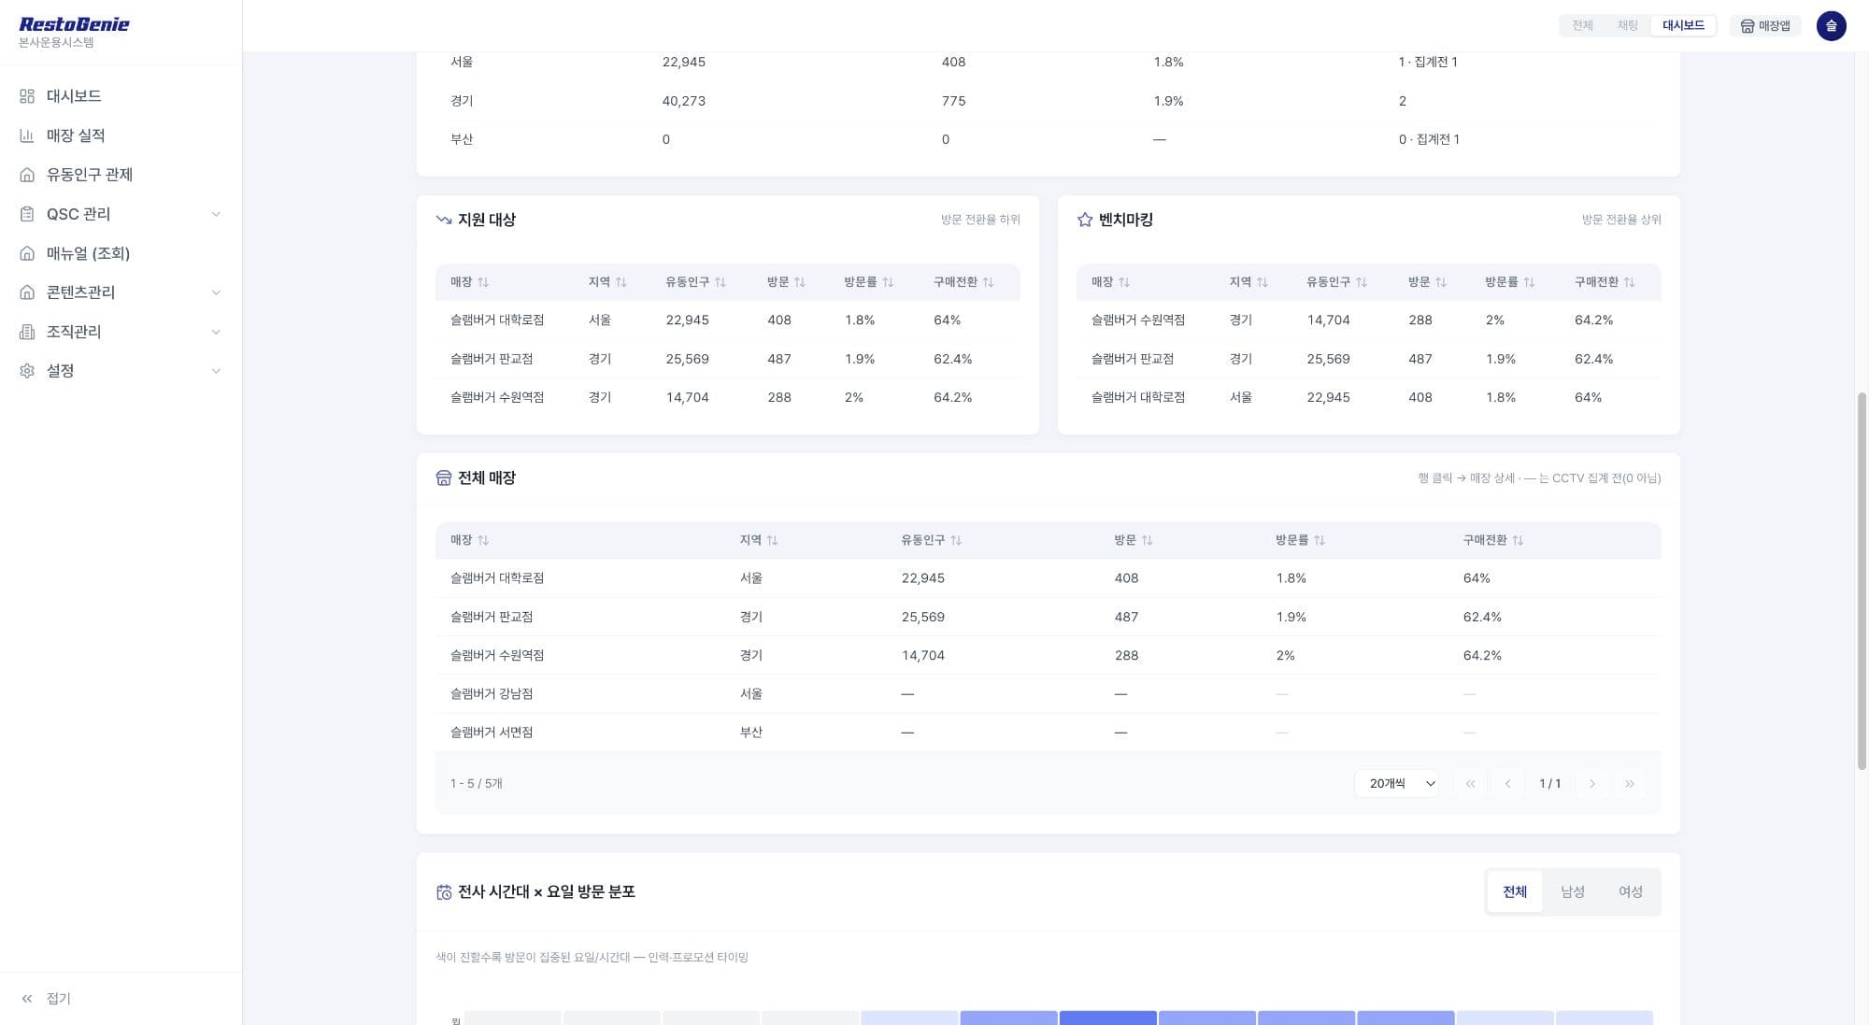Viewport: 1869px width, 1025px height.
Task: Collapse the sidebar with 접기
Action: click(46, 998)
